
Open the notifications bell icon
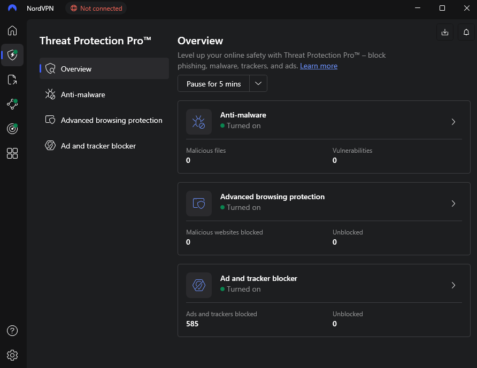[x=465, y=32]
